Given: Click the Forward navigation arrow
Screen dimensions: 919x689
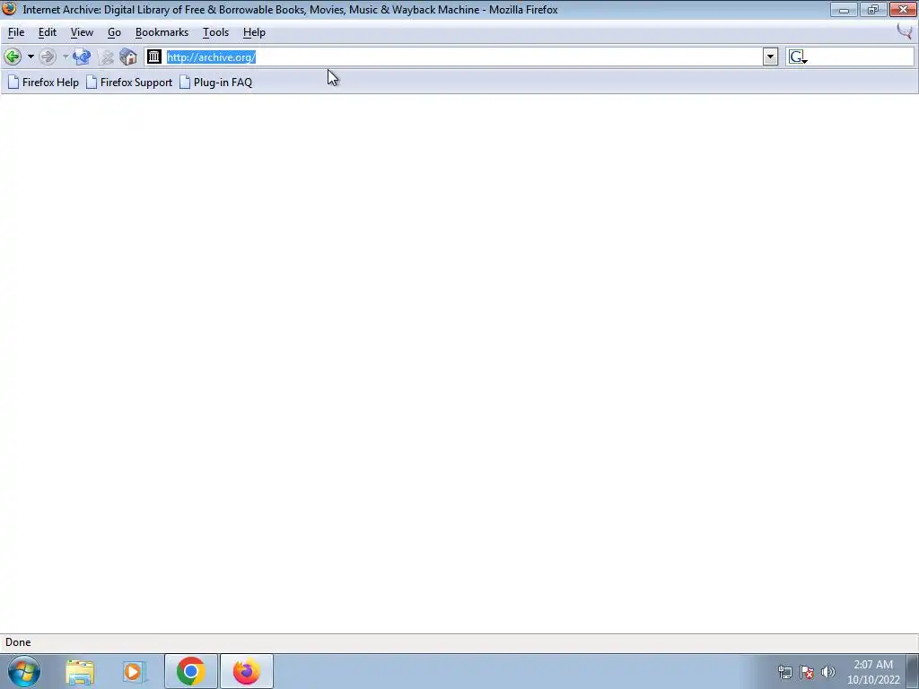Looking at the screenshot, I should coord(48,57).
